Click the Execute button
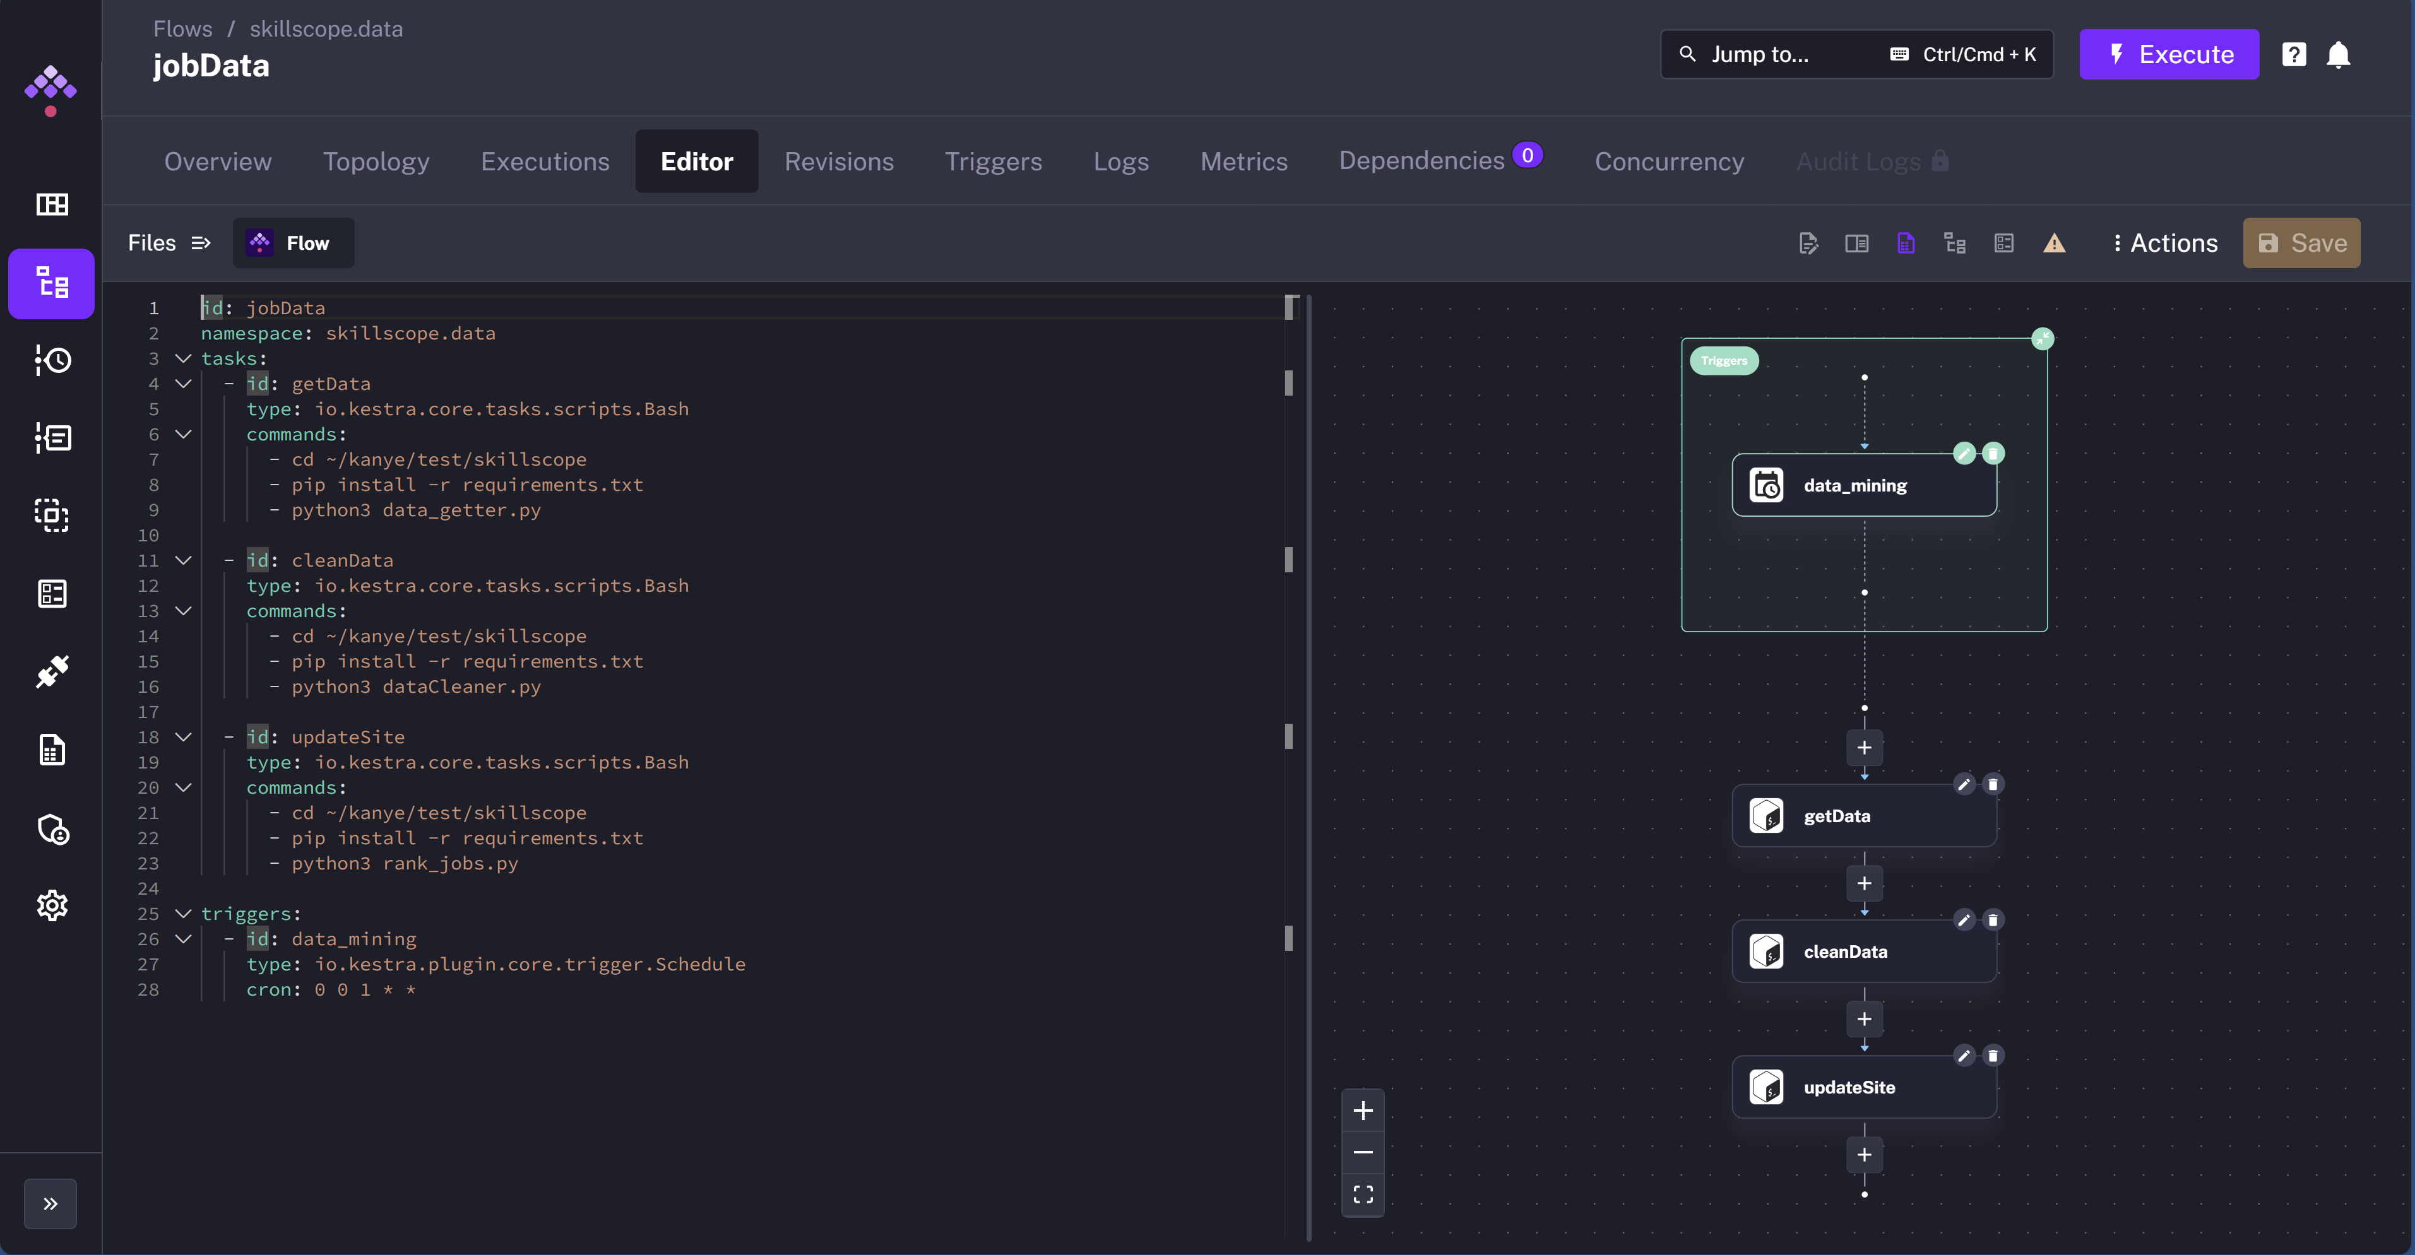This screenshot has width=2415, height=1255. point(2168,54)
